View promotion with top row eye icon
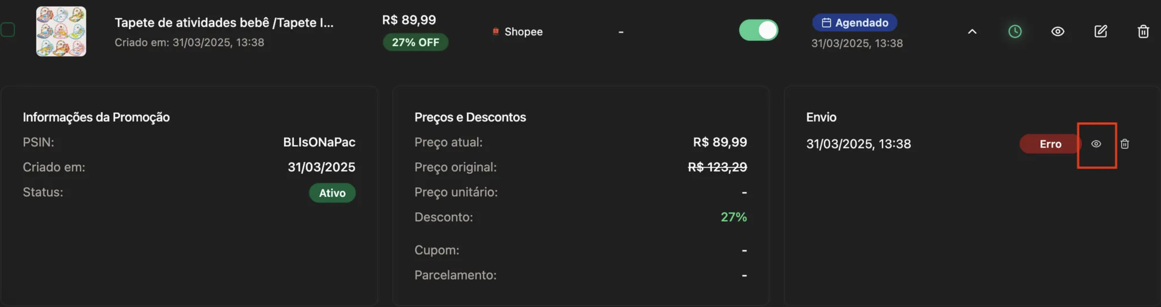Viewport: 1161px width, 307px height. (x=1057, y=32)
